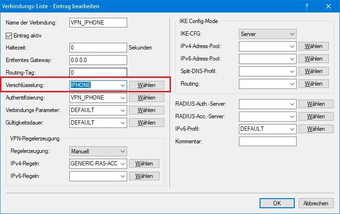Focus the Haltezeit input field

[98, 48]
